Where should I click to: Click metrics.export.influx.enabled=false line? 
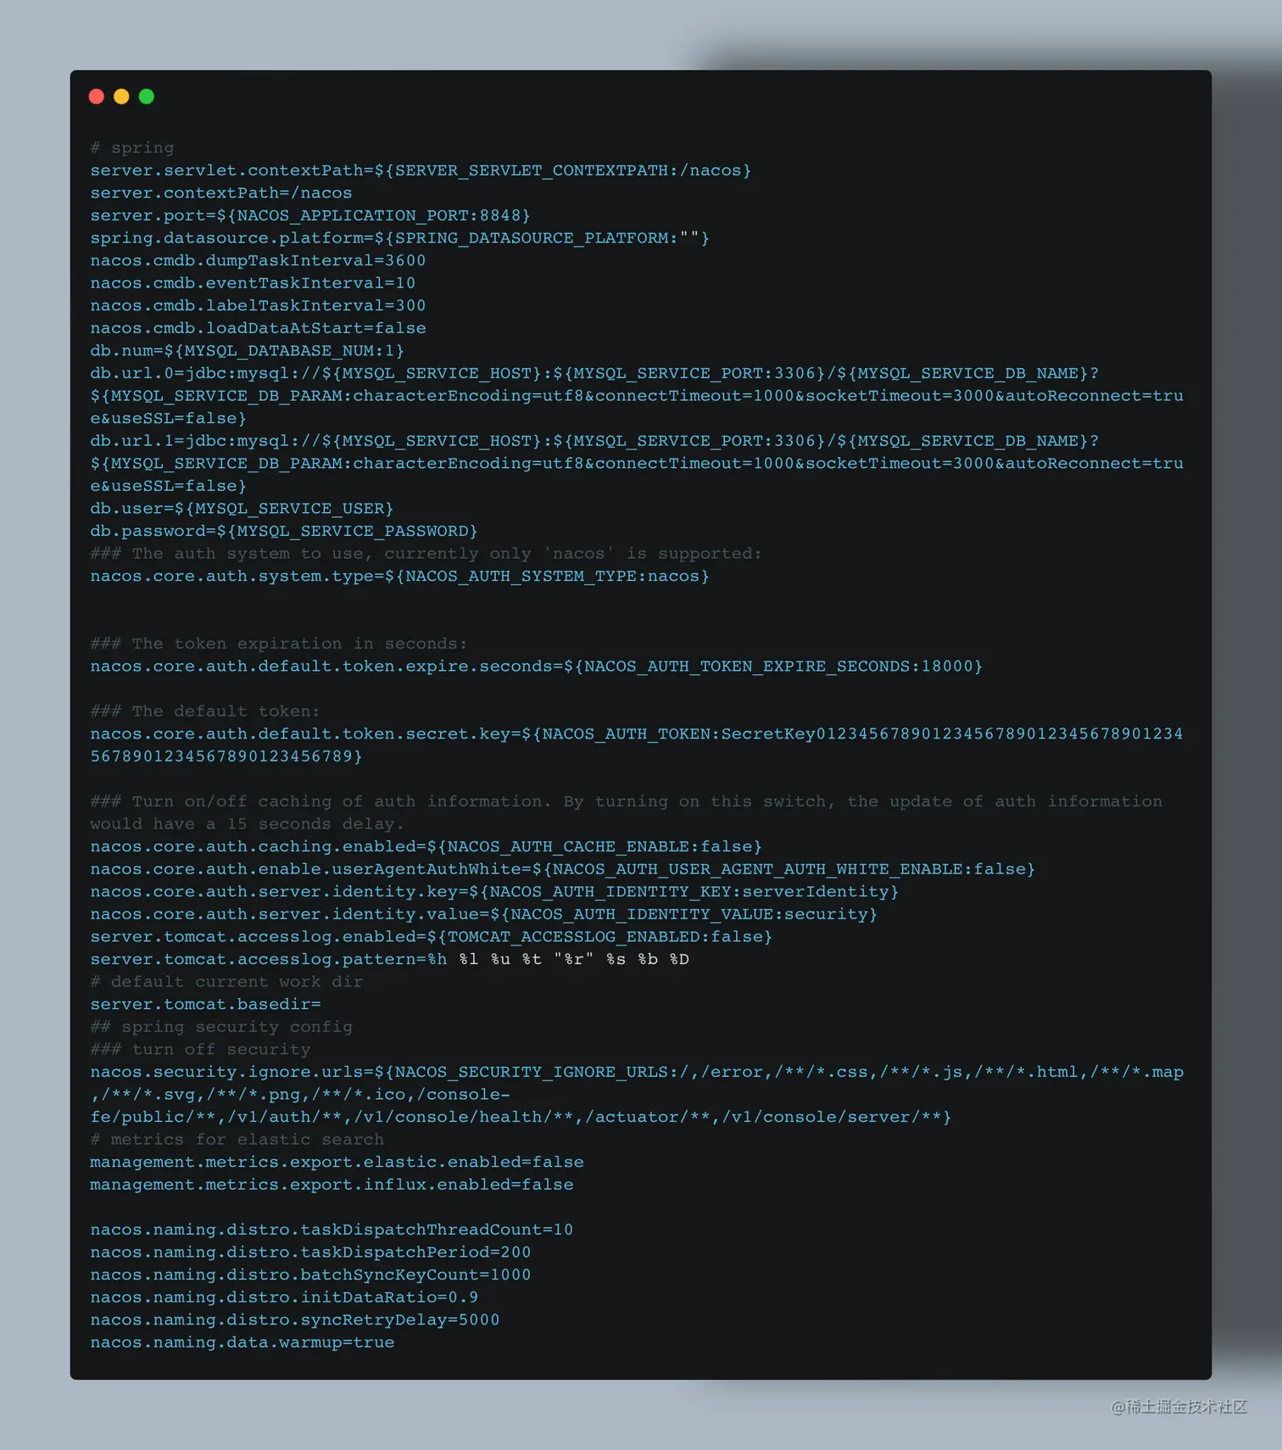click(x=332, y=1185)
